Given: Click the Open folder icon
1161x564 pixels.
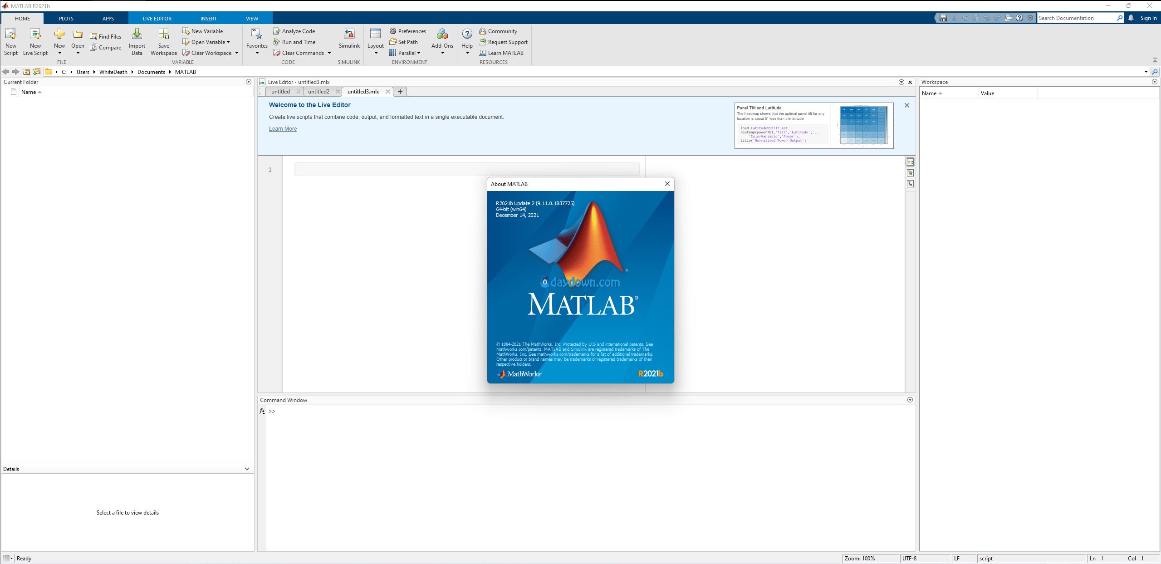Looking at the screenshot, I should [x=78, y=34].
